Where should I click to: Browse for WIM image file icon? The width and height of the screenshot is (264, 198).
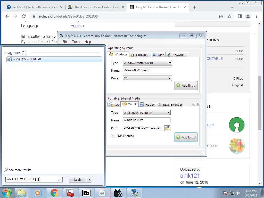coord(167,128)
